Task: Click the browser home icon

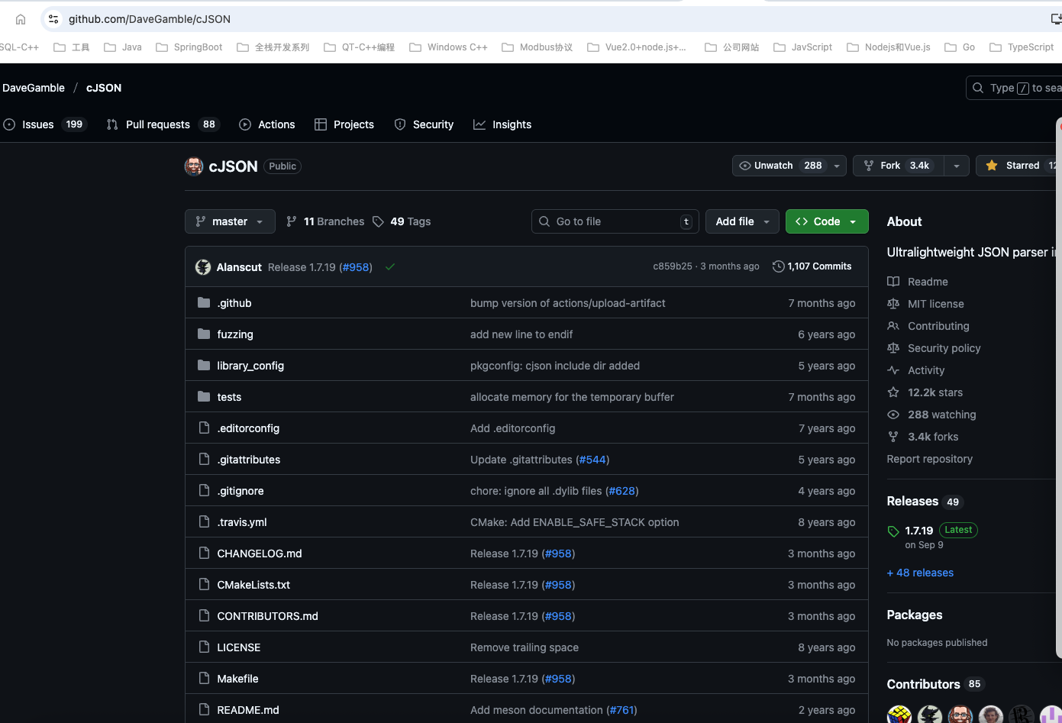Action: point(21,19)
